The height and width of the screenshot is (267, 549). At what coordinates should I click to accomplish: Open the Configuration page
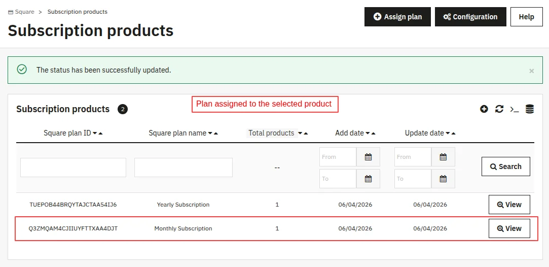470,17
